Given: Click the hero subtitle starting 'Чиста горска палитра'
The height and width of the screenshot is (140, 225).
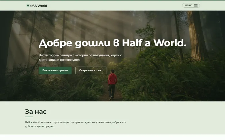Looking at the screenshot, I should pos(80,57).
